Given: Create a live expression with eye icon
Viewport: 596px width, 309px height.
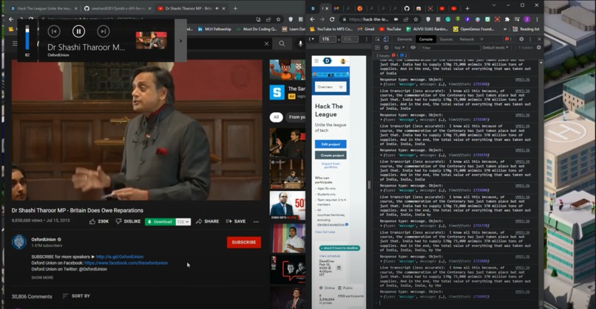Looking at the screenshot, I should pos(413,47).
